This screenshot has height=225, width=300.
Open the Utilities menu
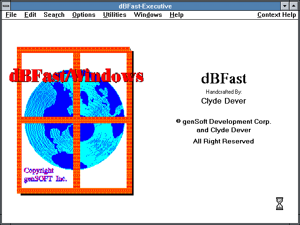click(x=114, y=15)
